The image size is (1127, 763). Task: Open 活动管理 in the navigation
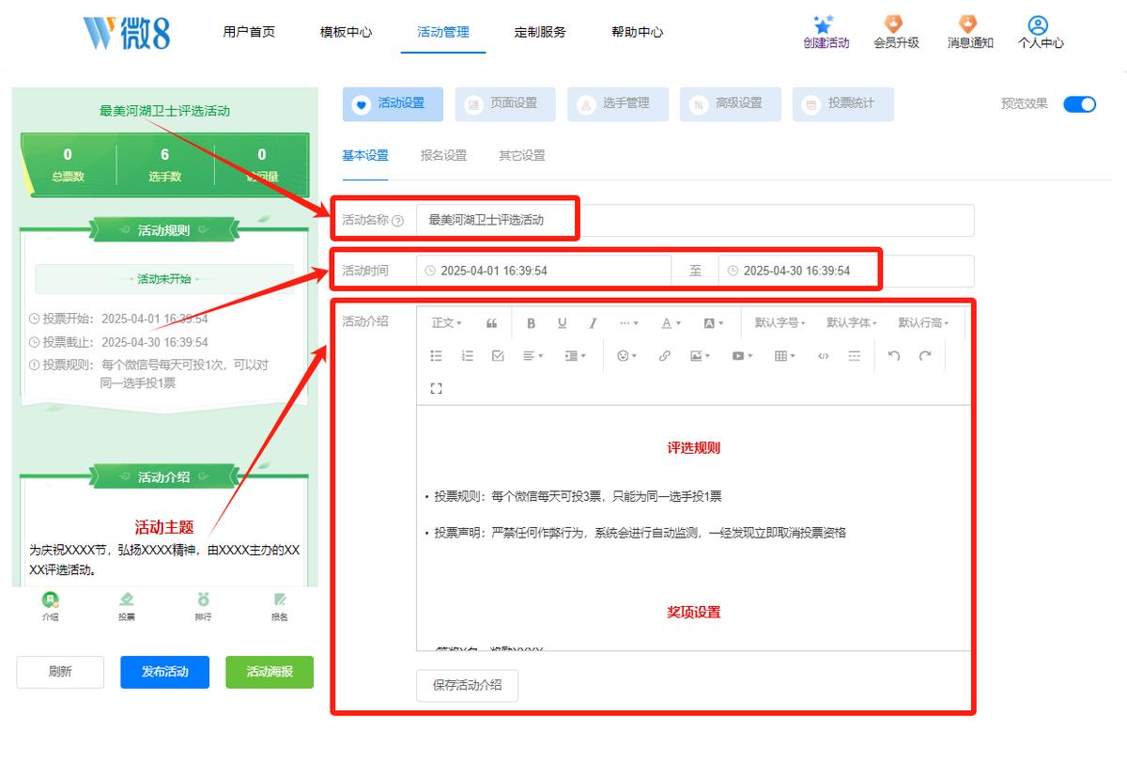(443, 32)
